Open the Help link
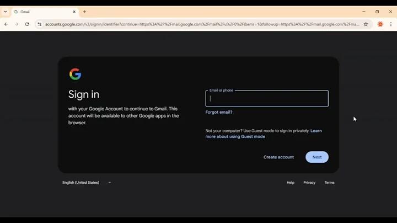 tap(291, 183)
